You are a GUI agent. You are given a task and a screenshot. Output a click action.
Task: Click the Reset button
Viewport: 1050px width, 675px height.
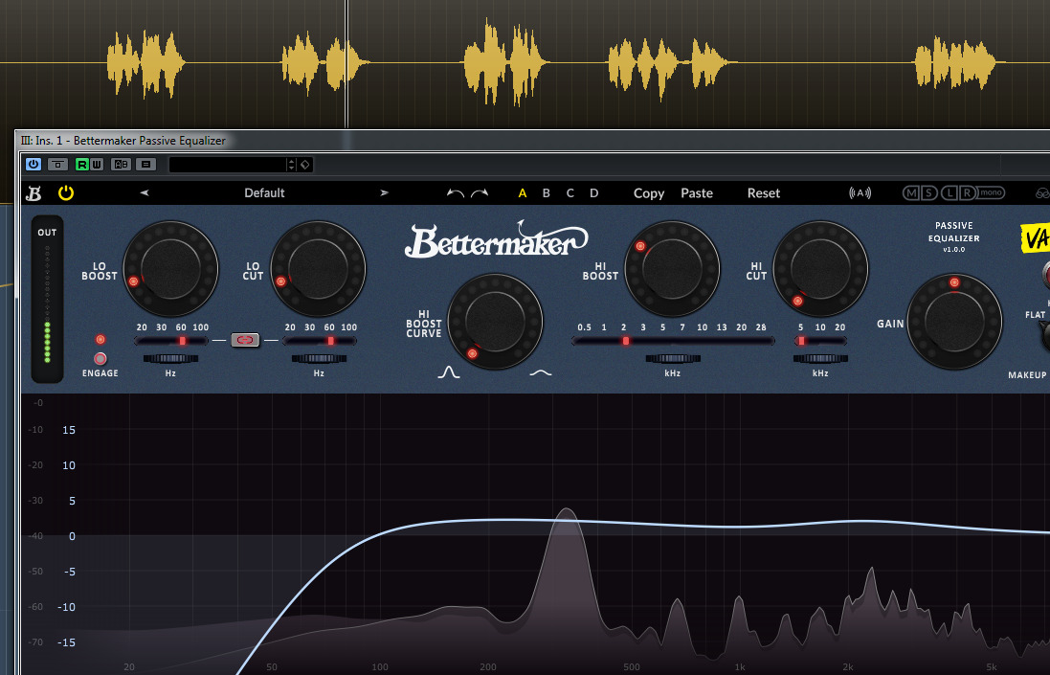point(764,192)
